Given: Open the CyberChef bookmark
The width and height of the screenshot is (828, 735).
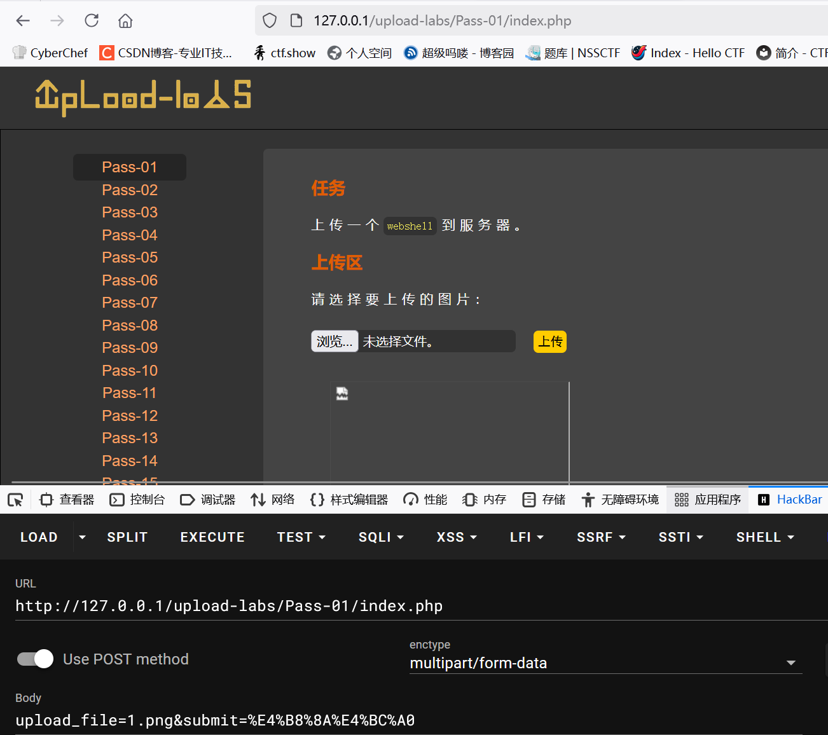Looking at the screenshot, I should click(50, 53).
